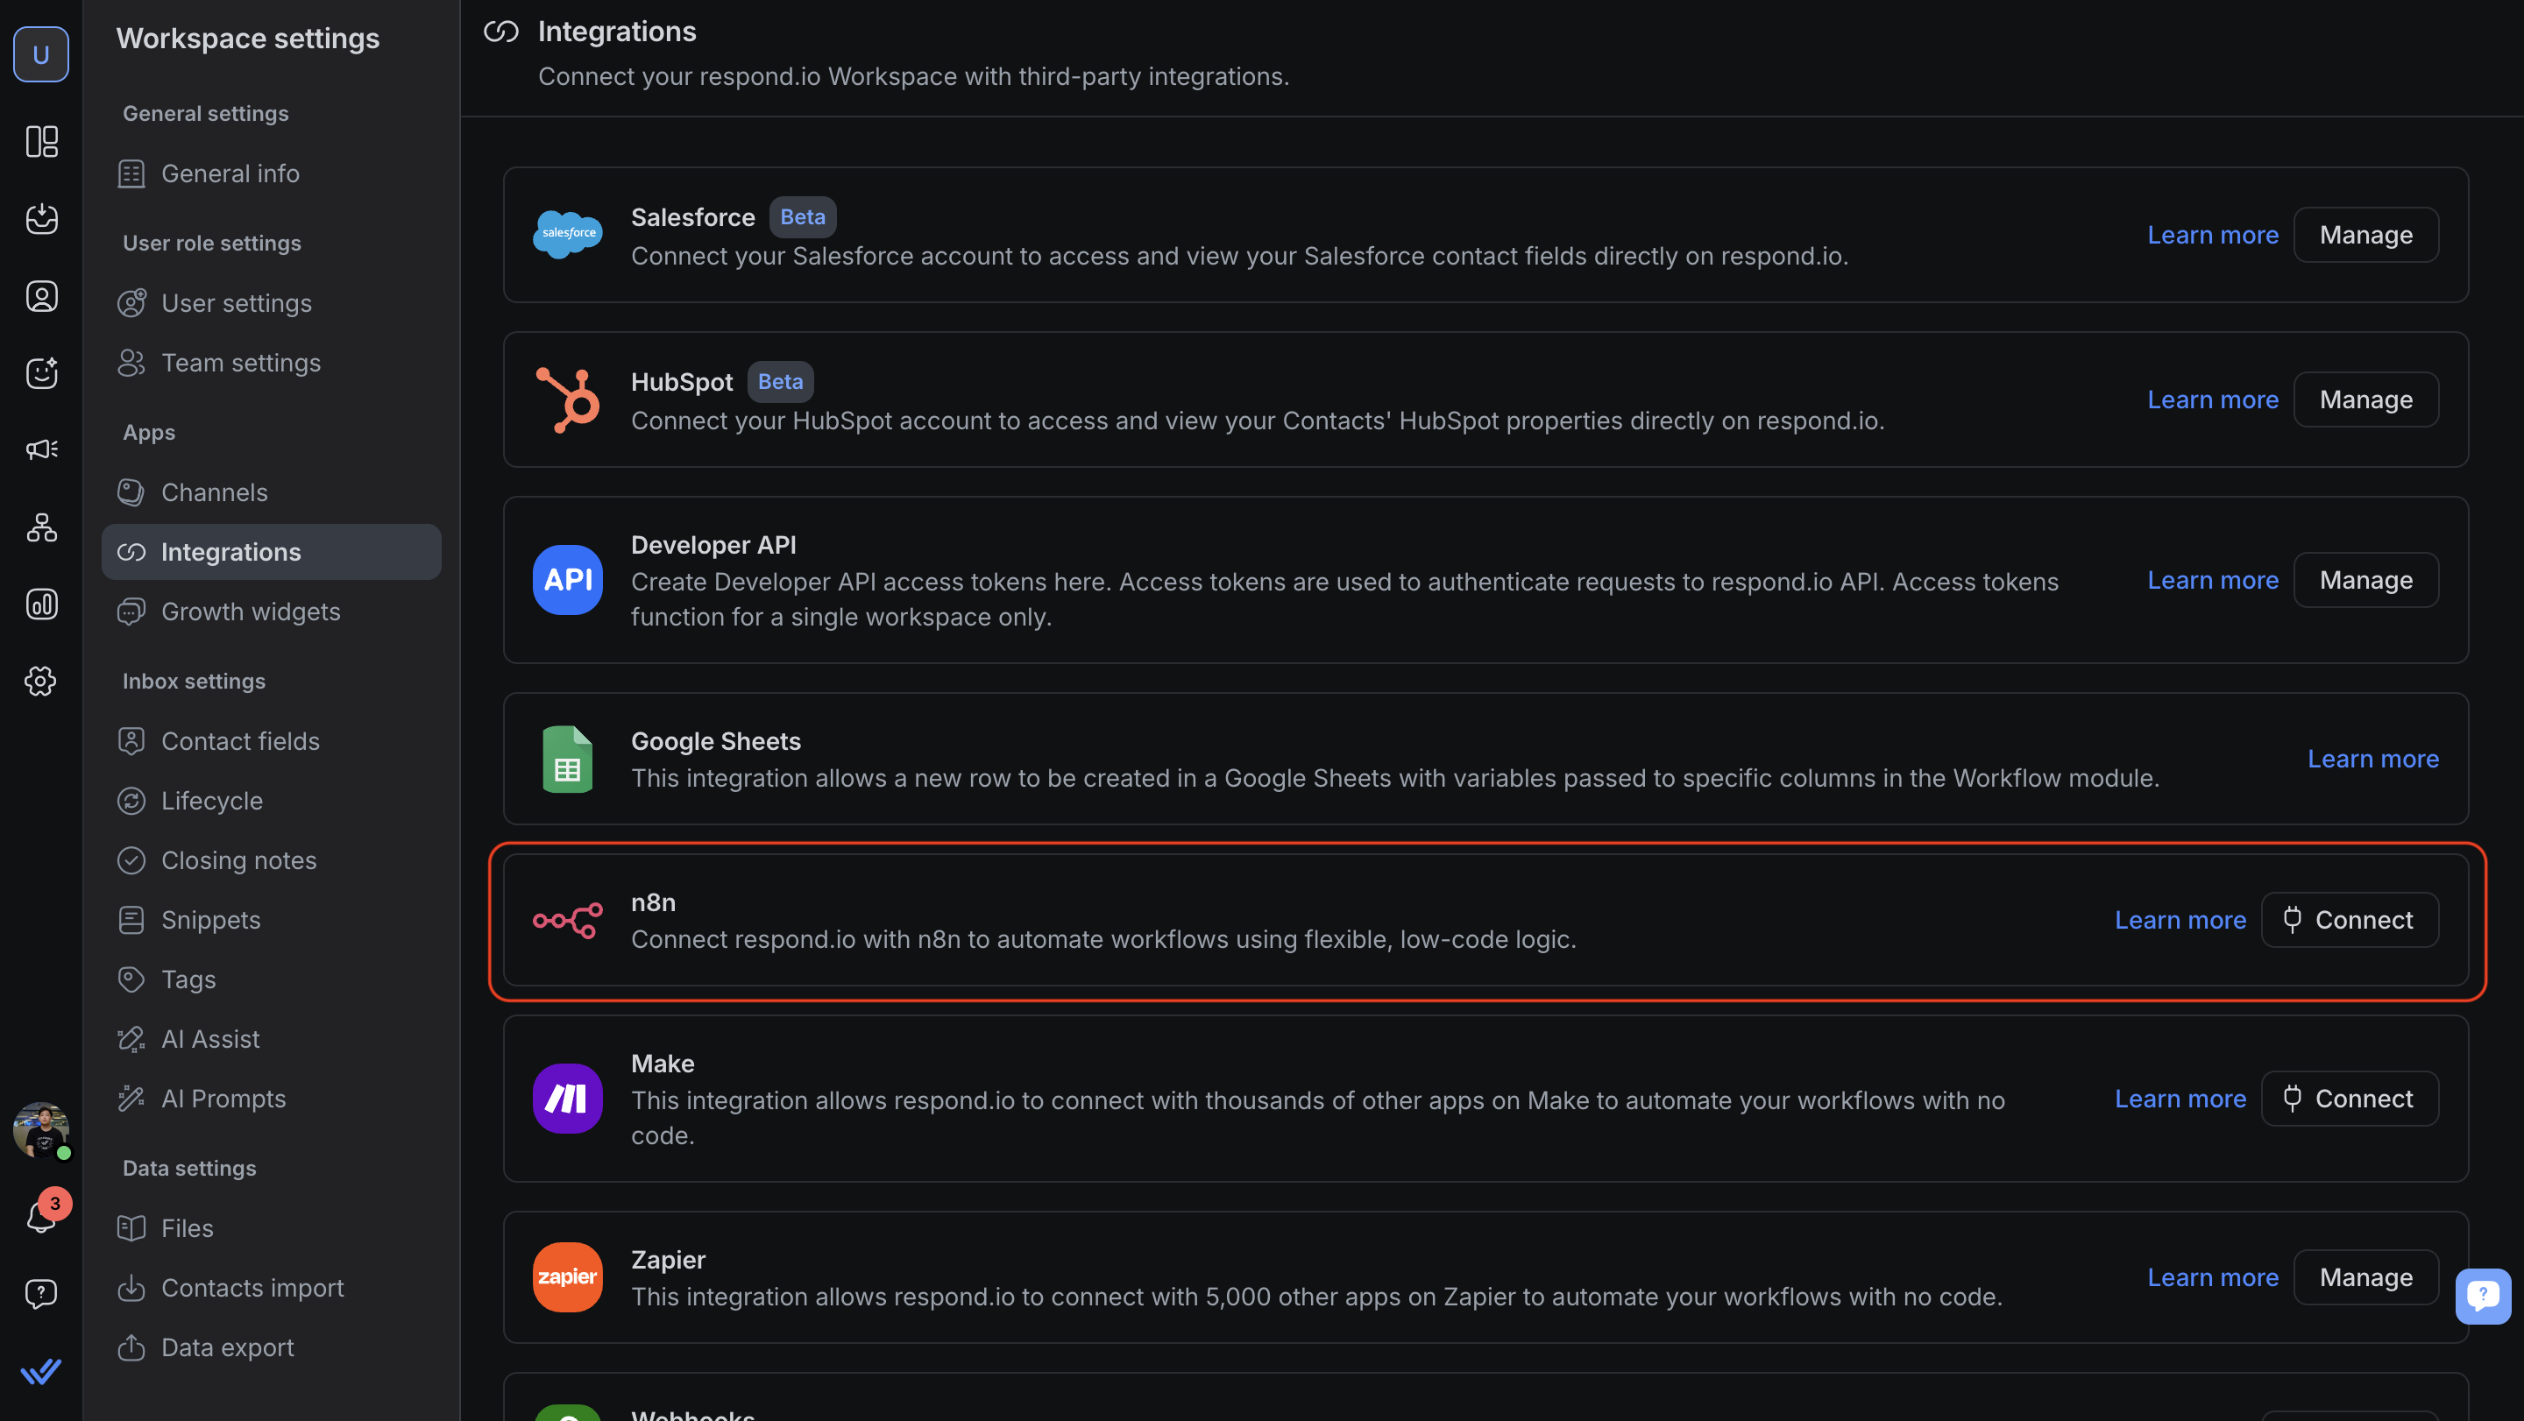The image size is (2524, 1421).
Task: Open Learn more link for Google Sheets
Action: tap(2372, 759)
